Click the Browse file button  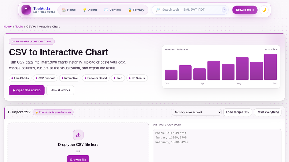(78, 159)
